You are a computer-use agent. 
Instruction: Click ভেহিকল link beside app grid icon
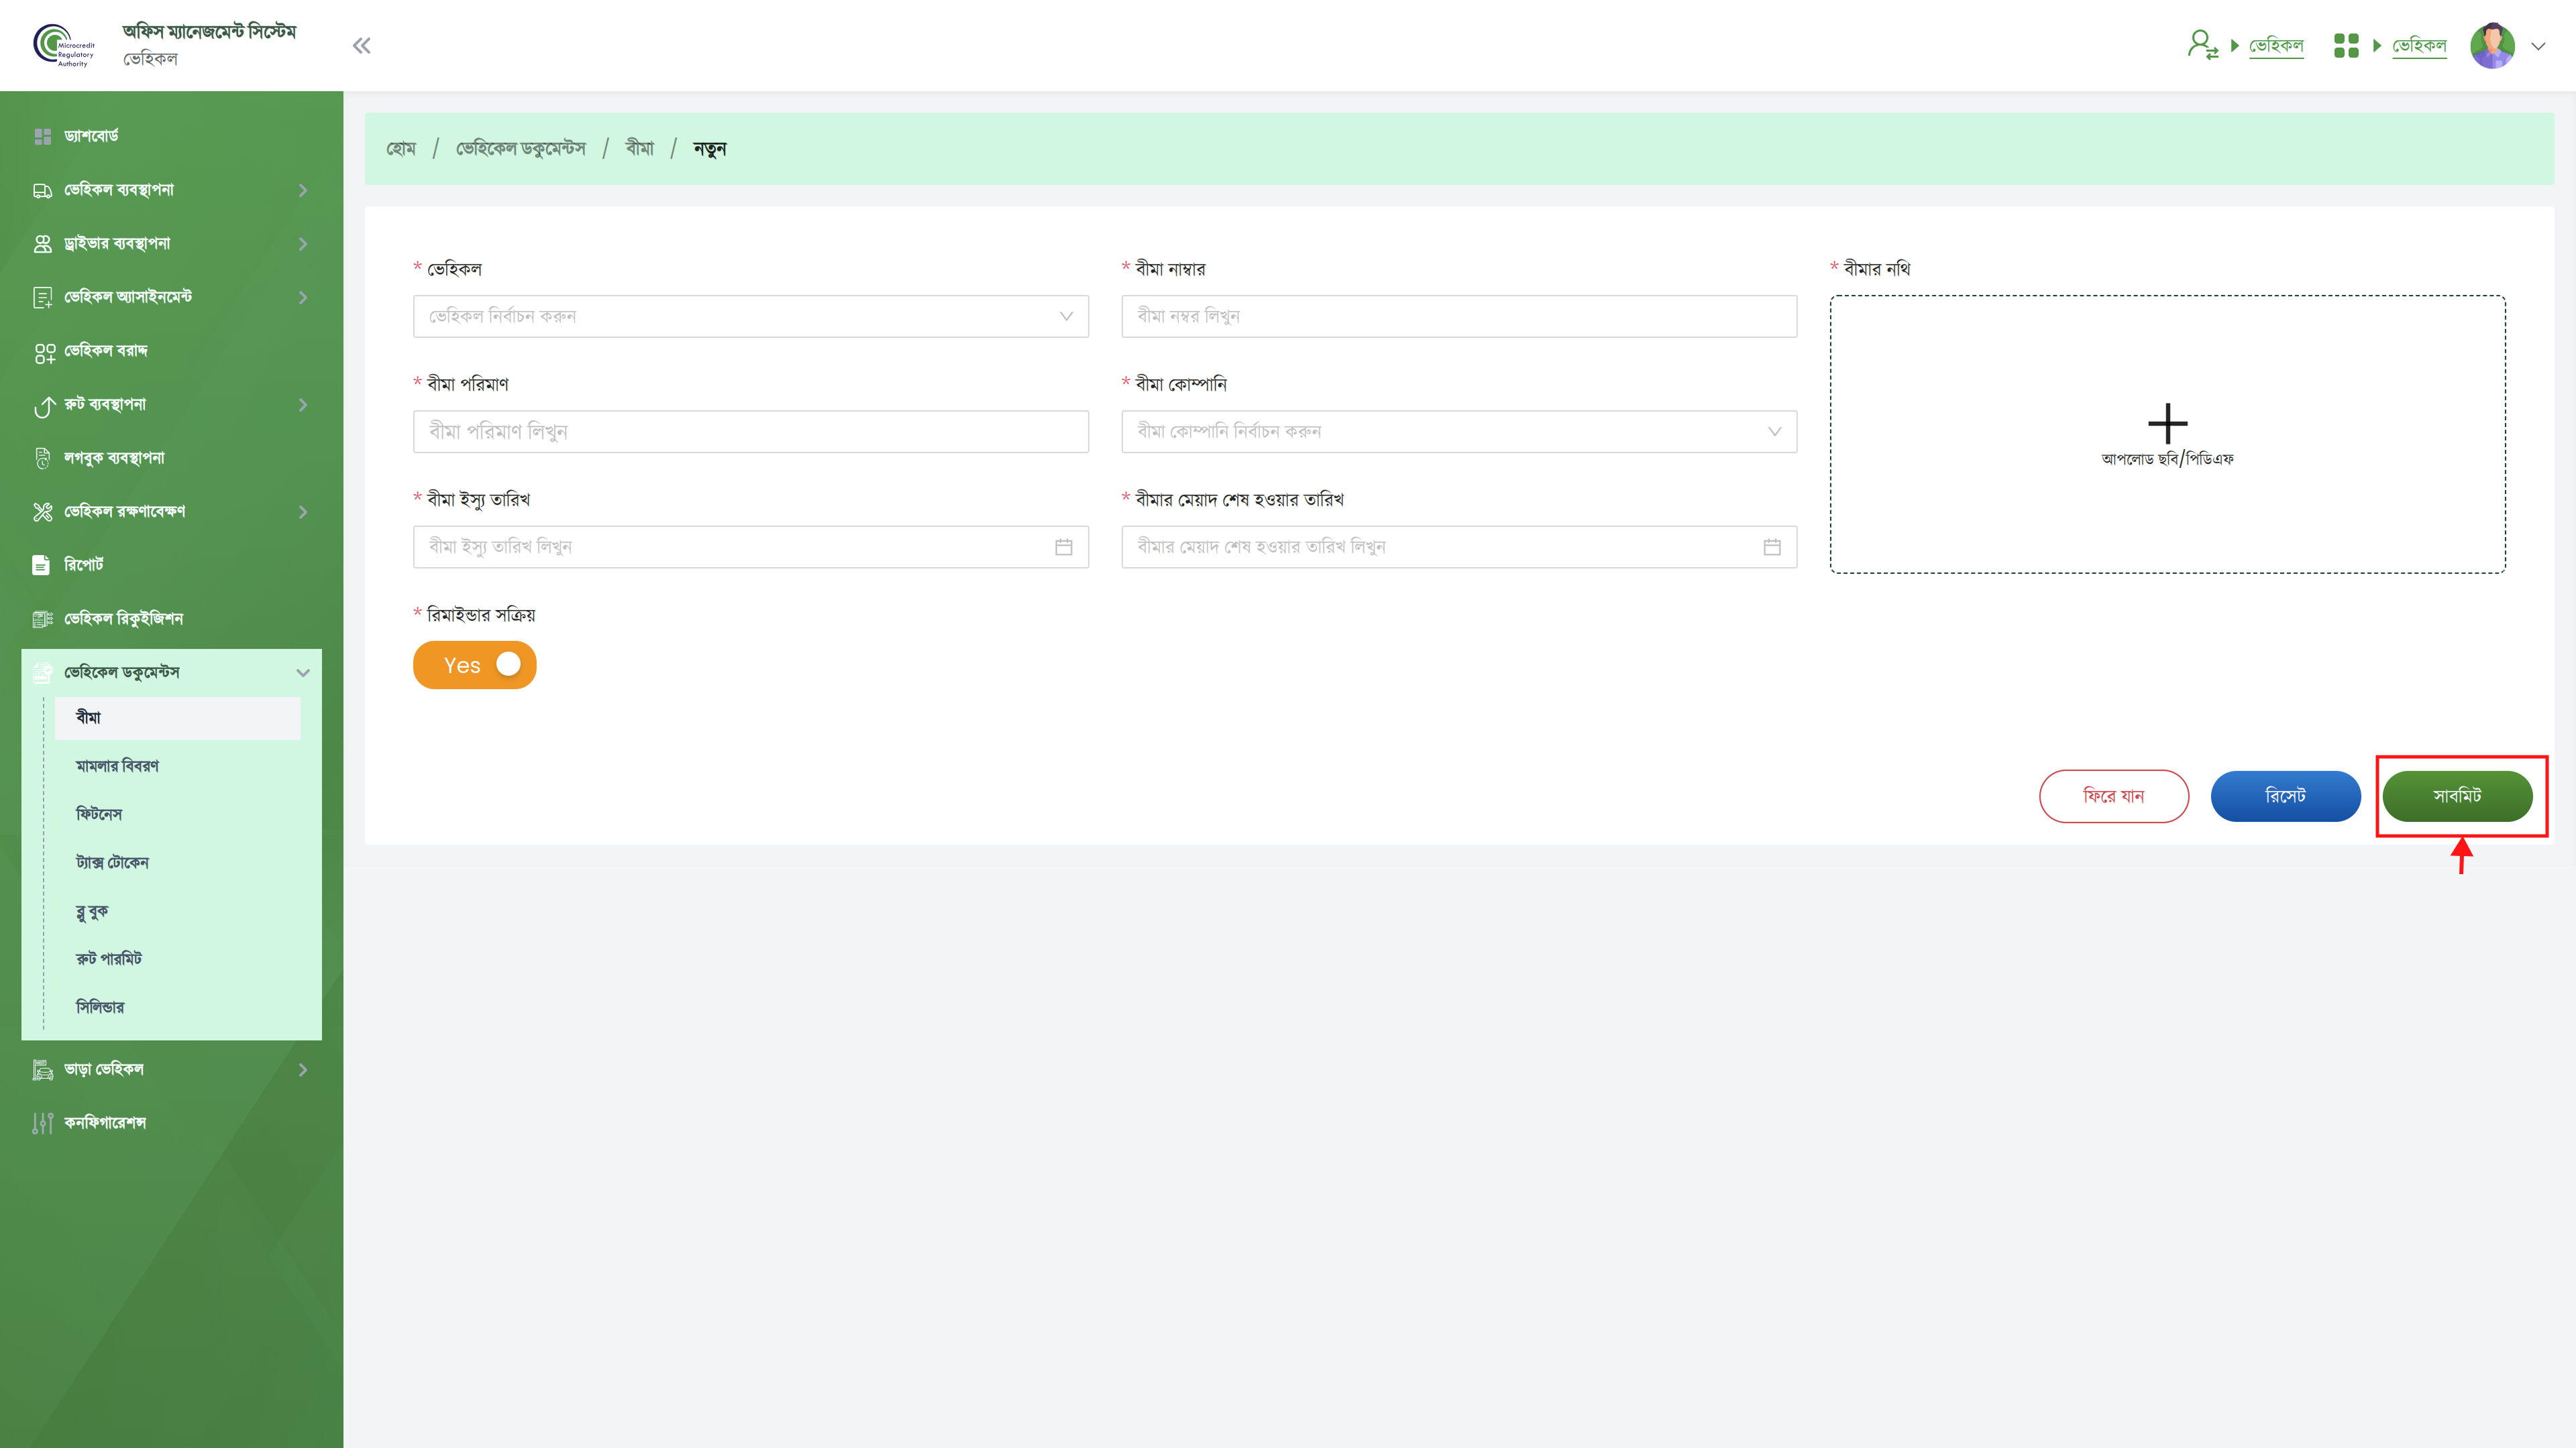point(2419,46)
